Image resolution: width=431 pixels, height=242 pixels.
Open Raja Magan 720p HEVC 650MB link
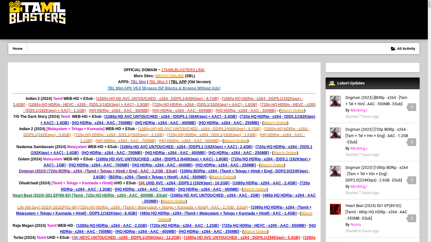click(264, 226)
